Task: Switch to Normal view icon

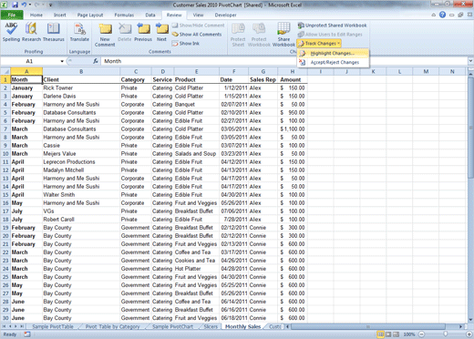Action: click(x=380, y=334)
